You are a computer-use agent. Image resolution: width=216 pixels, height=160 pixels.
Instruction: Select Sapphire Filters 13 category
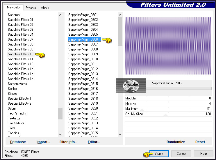click(x=21, y=64)
